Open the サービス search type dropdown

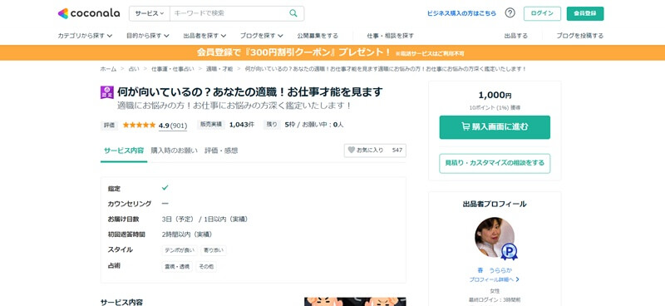point(150,13)
